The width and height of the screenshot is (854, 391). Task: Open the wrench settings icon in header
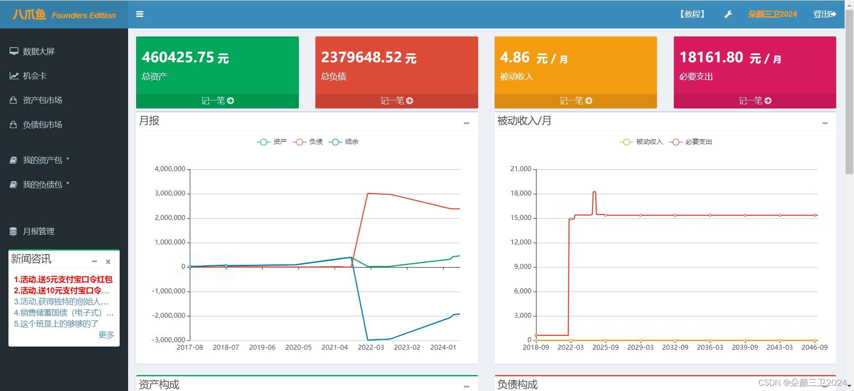coord(728,14)
